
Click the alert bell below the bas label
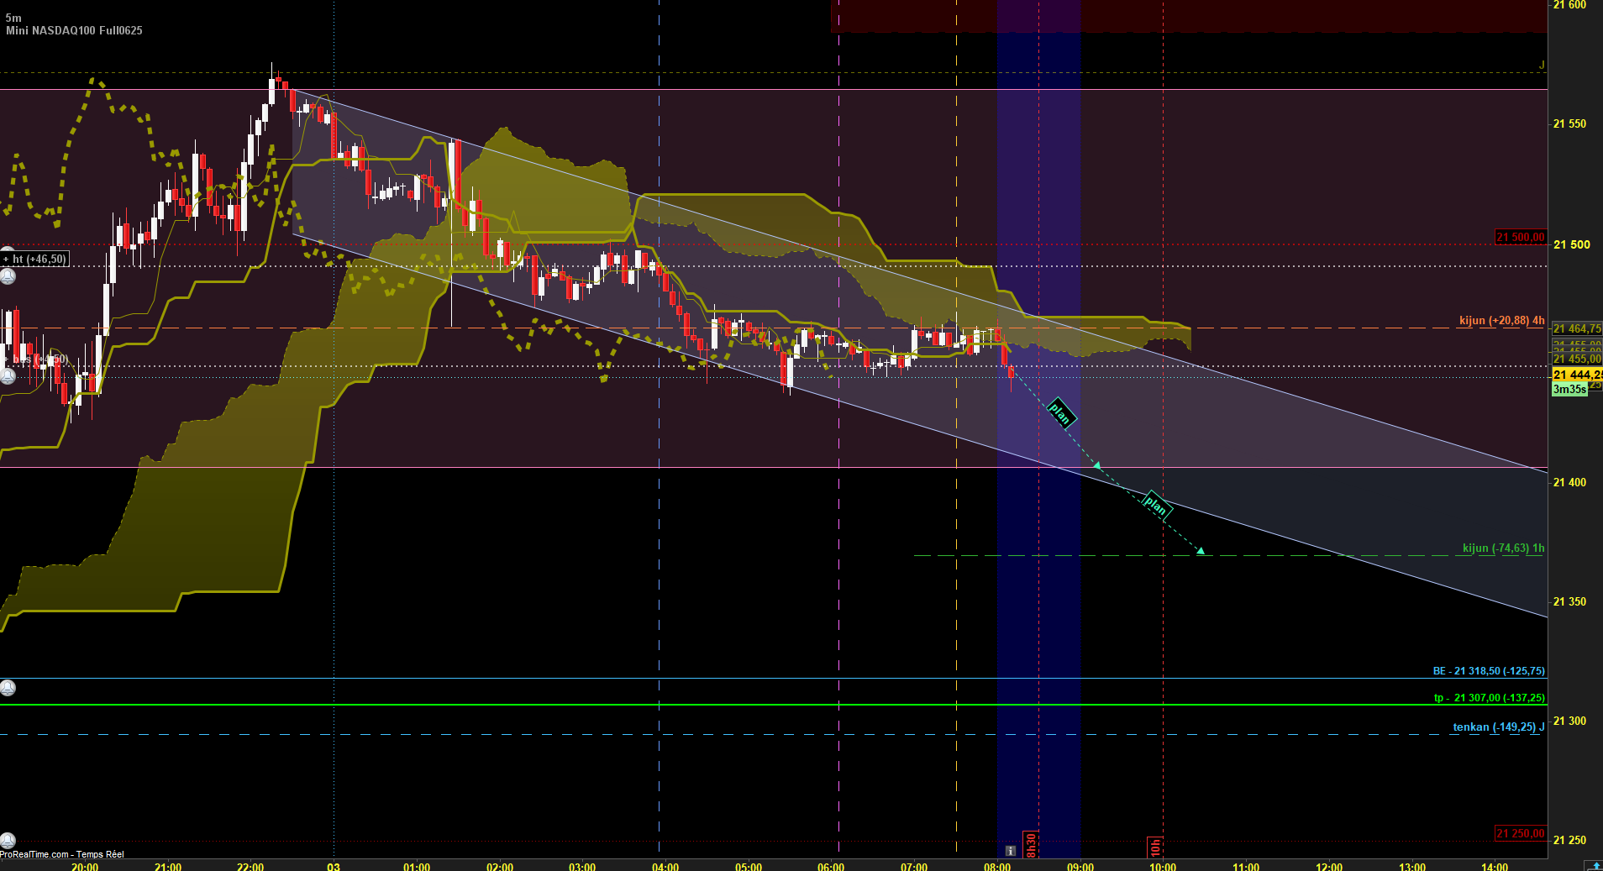tap(8, 376)
